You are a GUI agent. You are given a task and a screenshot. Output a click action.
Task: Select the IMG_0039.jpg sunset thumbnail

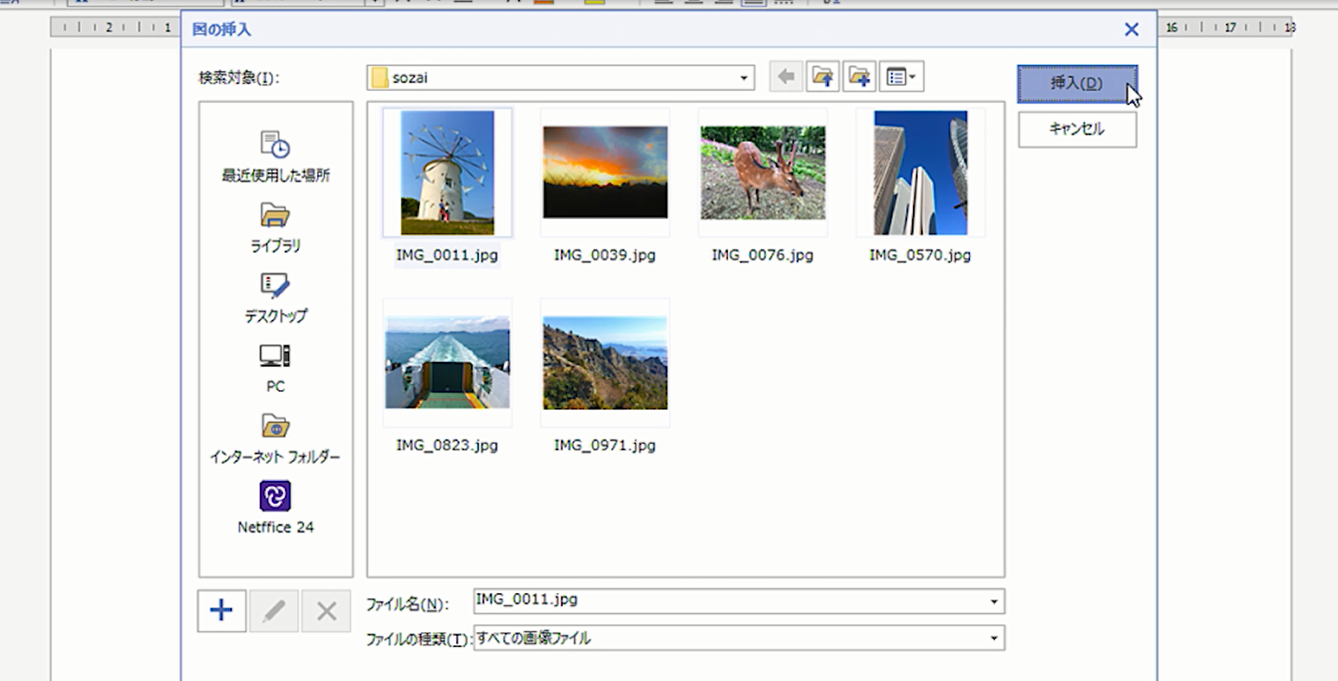(605, 172)
